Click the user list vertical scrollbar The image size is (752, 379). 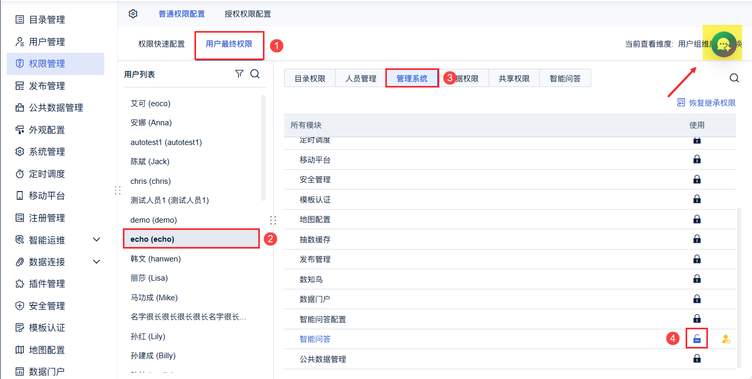(x=263, y=148)
